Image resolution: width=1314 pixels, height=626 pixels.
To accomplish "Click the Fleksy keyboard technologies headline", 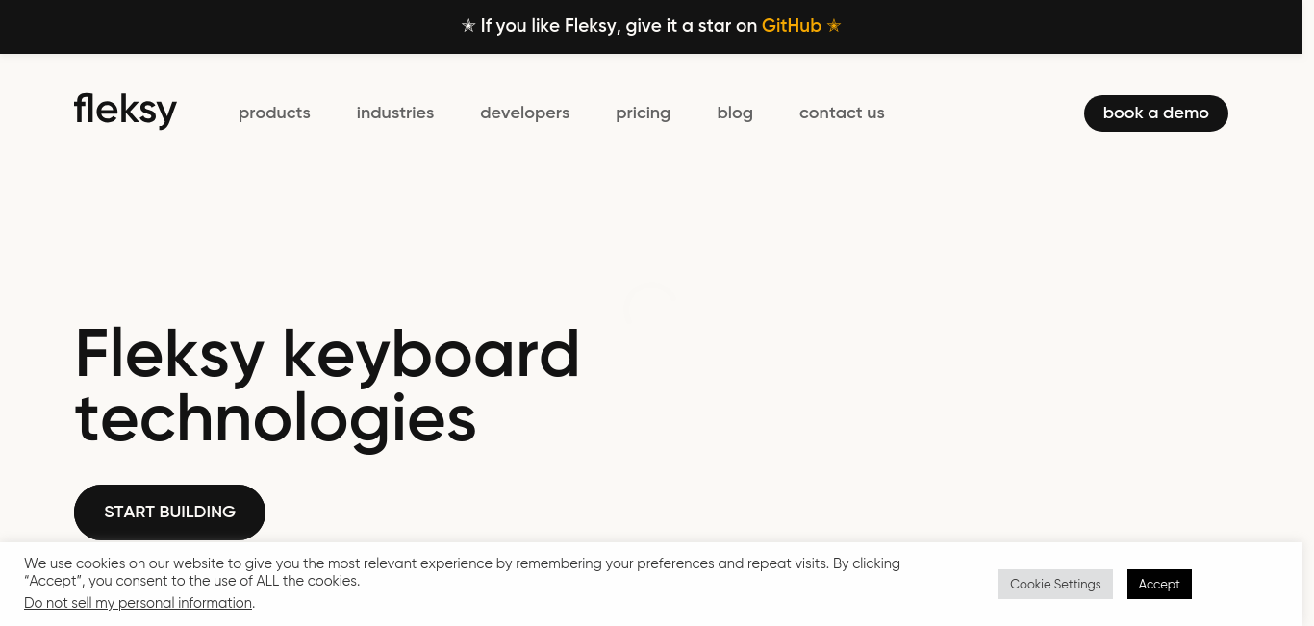I will (x=327, y=387).
